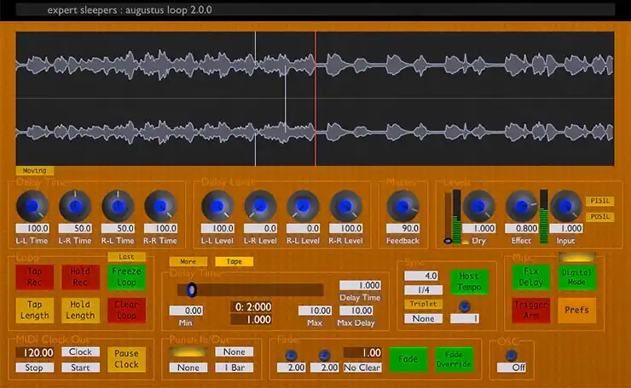The image size is (631, 388).
Task: Open the Prefs button
Action: (x=576, y=310)
